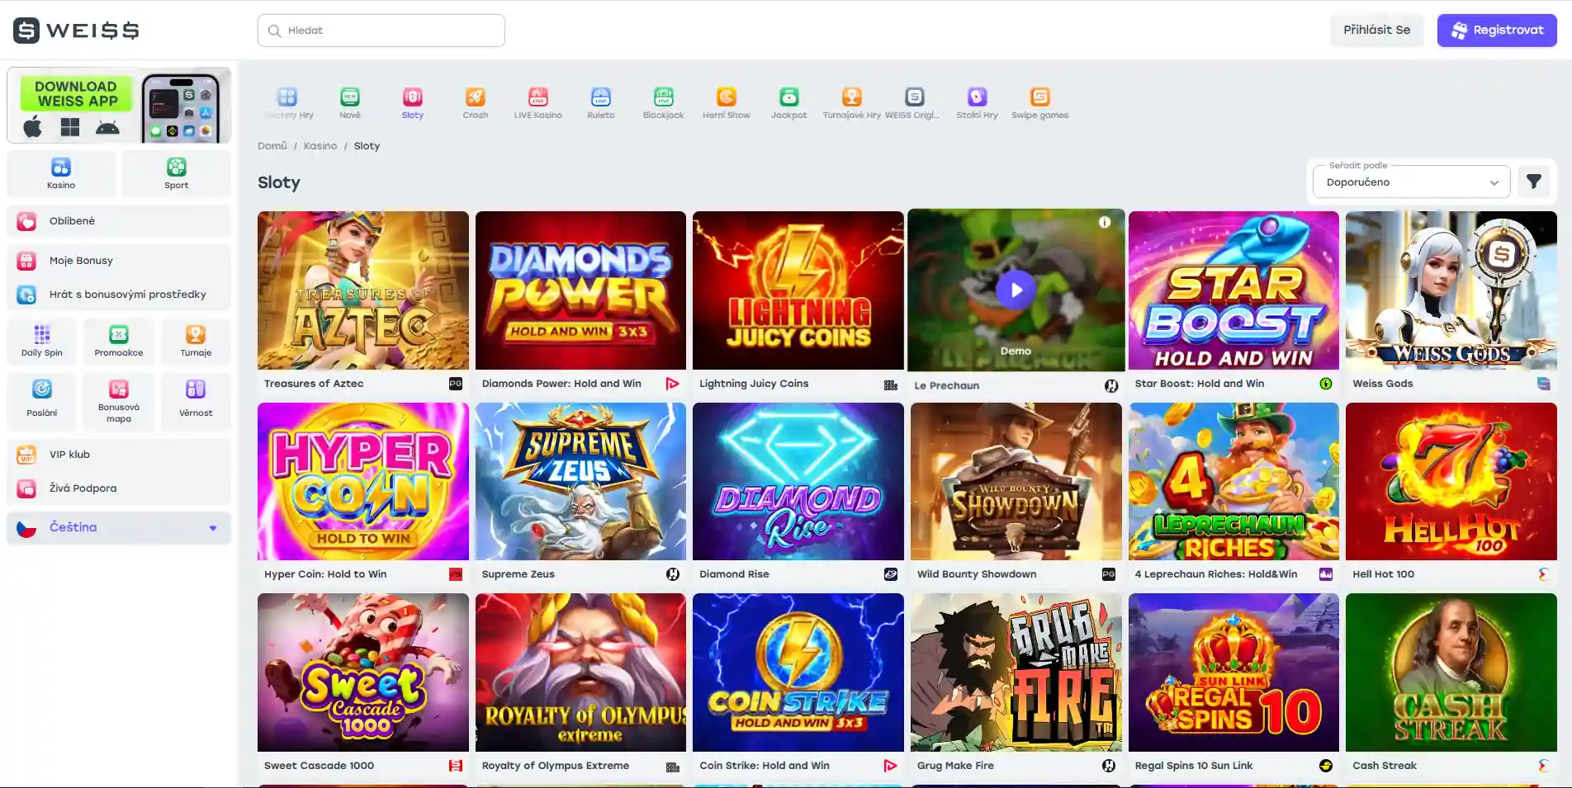This screenshot has width=1572, height=788.
Task: Open the Stolní Hry category
Action: tap(978, 103)
